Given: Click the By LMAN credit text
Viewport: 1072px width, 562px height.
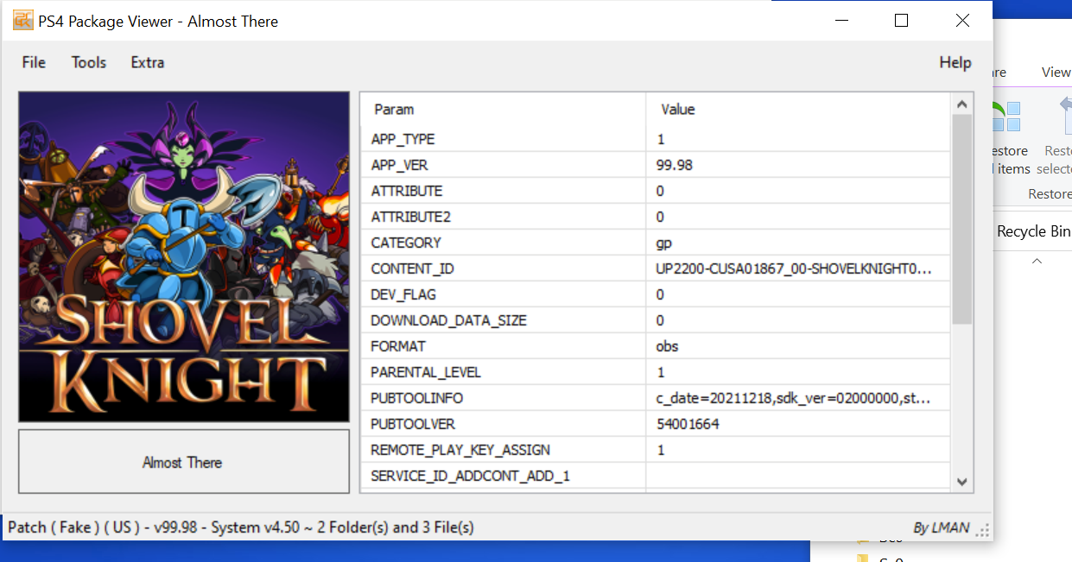Looking at the screenshot, I should [x=941, y=527].
